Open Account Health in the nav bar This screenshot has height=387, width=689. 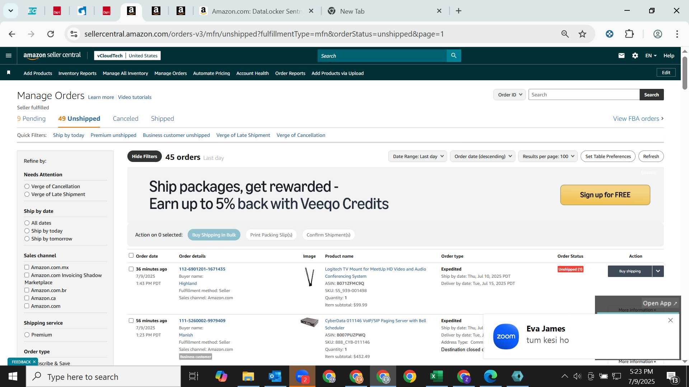(x=253, y=73)
